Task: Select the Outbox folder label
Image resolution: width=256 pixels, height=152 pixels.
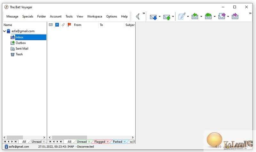Action: [x=21, y=43]
